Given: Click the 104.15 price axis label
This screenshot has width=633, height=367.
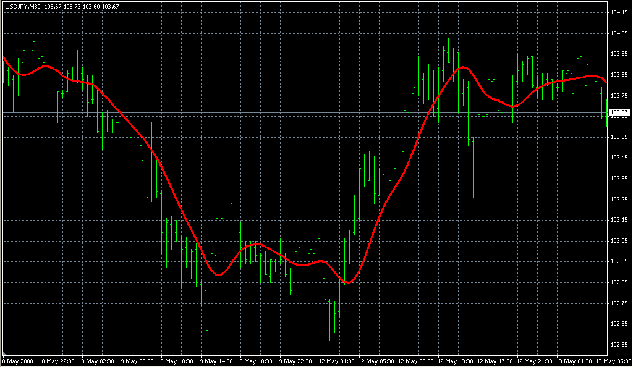Looking at the screenshot, I should [619, 12].
